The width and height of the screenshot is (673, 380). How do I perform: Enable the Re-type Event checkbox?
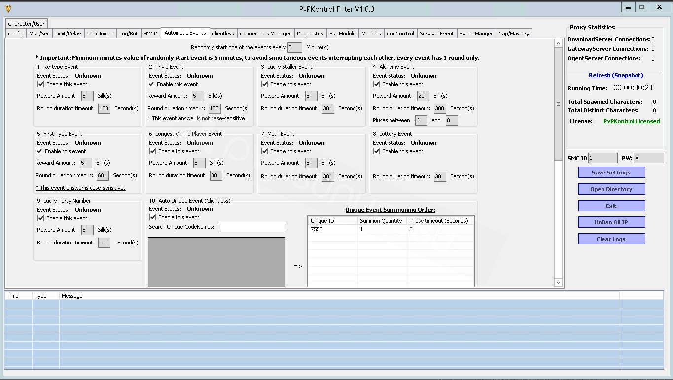(x=41, y=84)
